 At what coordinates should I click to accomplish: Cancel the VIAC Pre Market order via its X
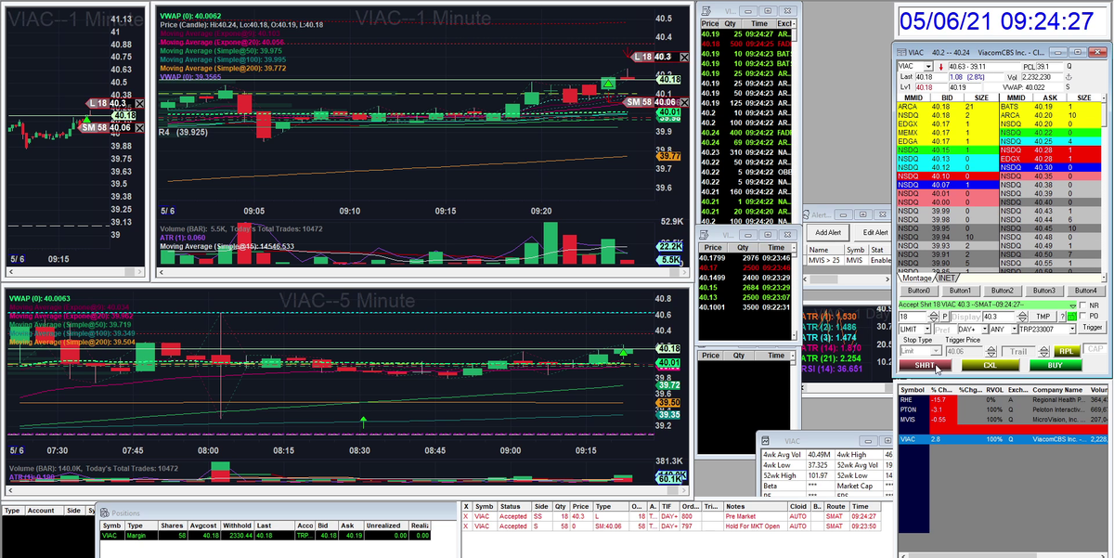(465, 516)
